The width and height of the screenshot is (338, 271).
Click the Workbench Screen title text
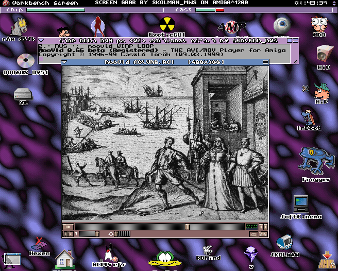[45, 3]
